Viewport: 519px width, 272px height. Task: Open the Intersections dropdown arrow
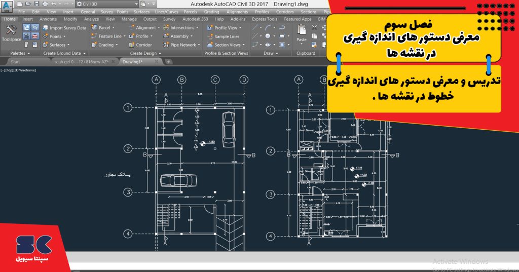click(197, 28)
